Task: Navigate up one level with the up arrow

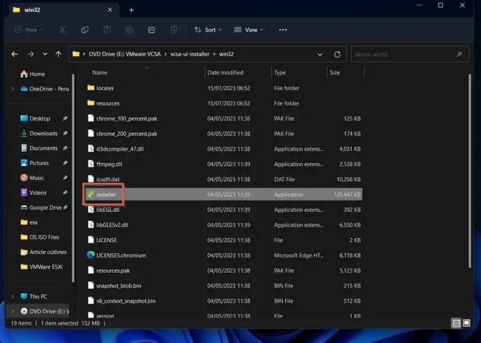Action: 58,54
